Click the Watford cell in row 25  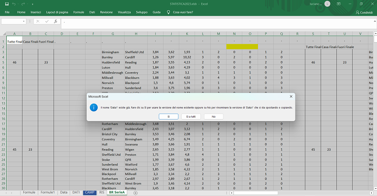pos(136,164)
